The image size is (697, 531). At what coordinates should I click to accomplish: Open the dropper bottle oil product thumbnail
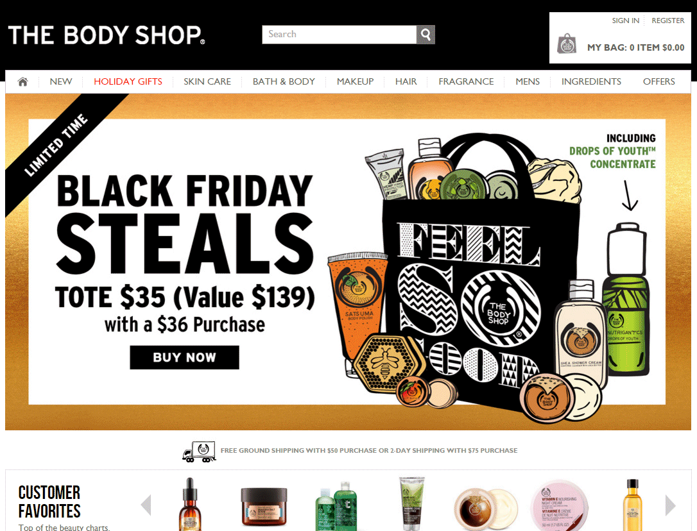(189, 504)
